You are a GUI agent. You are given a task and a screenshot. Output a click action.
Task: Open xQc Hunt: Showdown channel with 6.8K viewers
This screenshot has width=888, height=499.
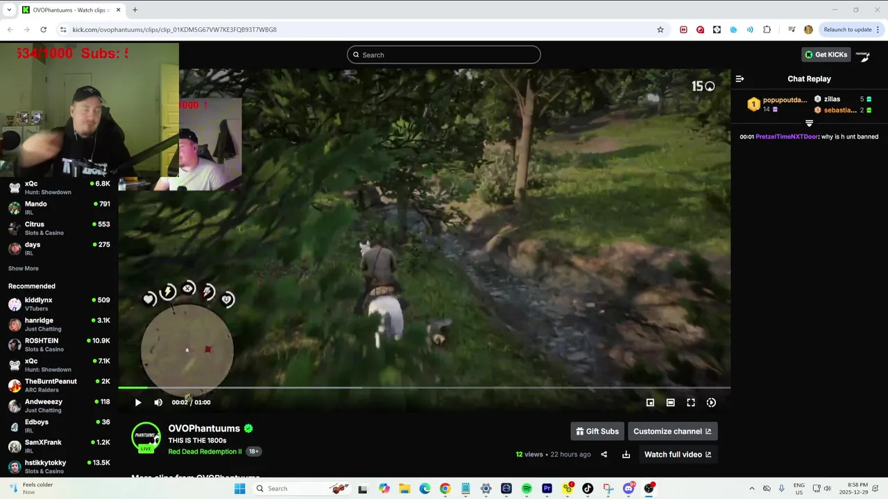click(59, 187)
